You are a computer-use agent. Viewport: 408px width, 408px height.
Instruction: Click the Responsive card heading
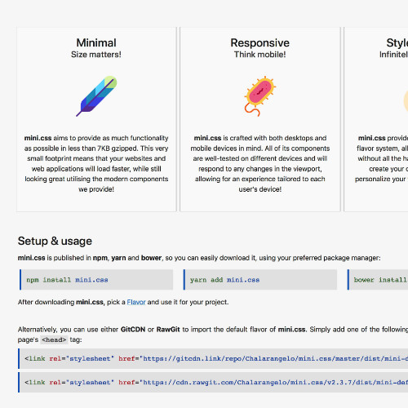(260, 42)
